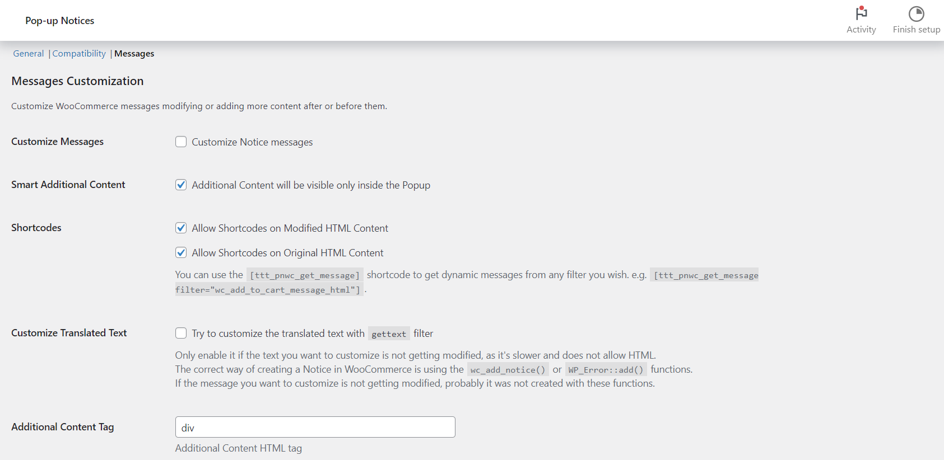Screen dimensions: 944x460
Task: Click the Finish setup icon
Action: pos(916,14)
